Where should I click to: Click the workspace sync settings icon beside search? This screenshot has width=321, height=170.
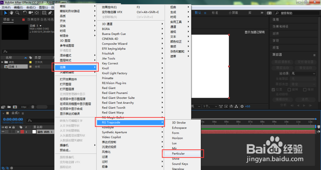point(269,13)
